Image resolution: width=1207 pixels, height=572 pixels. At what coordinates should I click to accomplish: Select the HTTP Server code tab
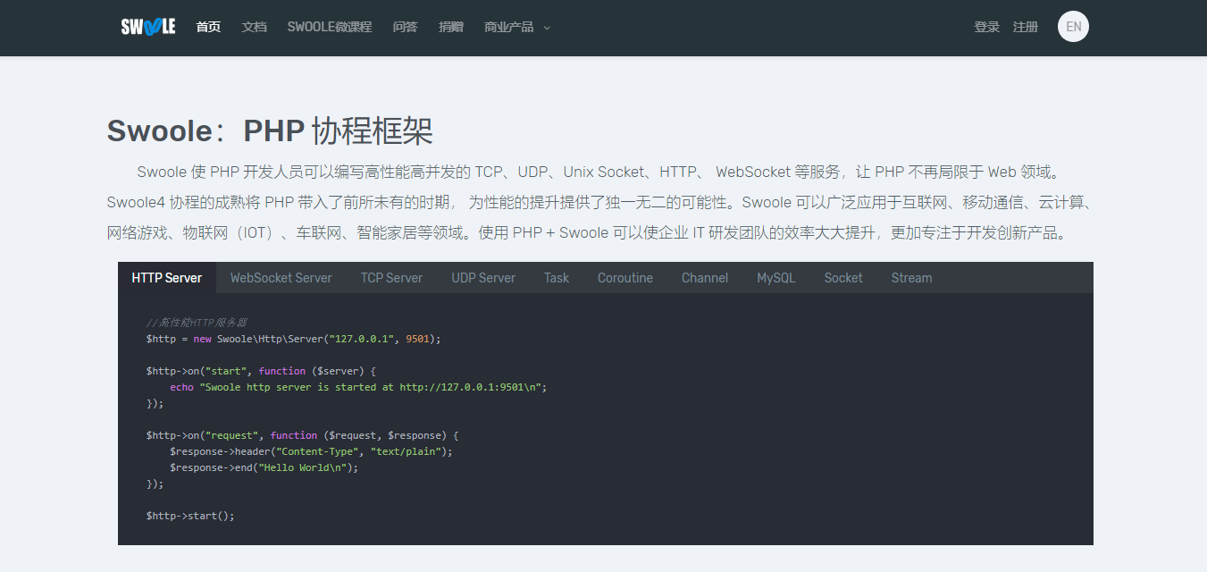pyautogui.click(x=167, y=278)
